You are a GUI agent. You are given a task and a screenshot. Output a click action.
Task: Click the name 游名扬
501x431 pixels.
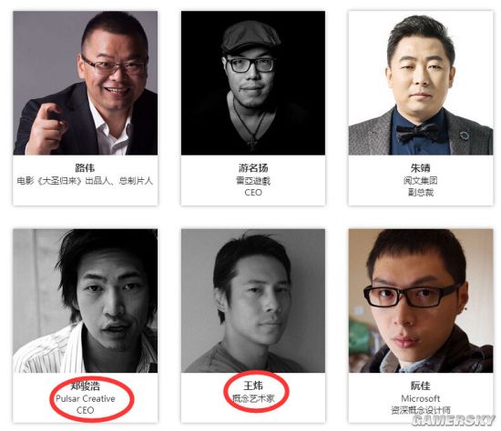(x=253, y=168)
